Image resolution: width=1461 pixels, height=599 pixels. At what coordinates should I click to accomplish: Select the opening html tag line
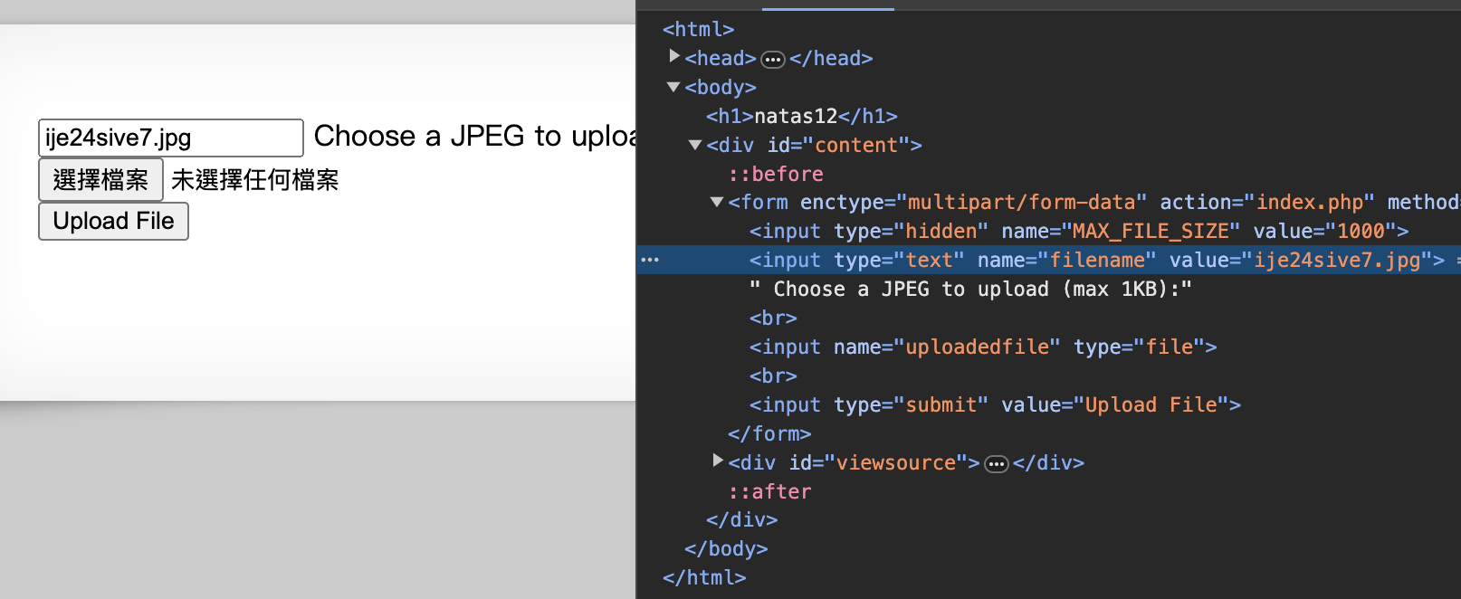pos(698,29)
